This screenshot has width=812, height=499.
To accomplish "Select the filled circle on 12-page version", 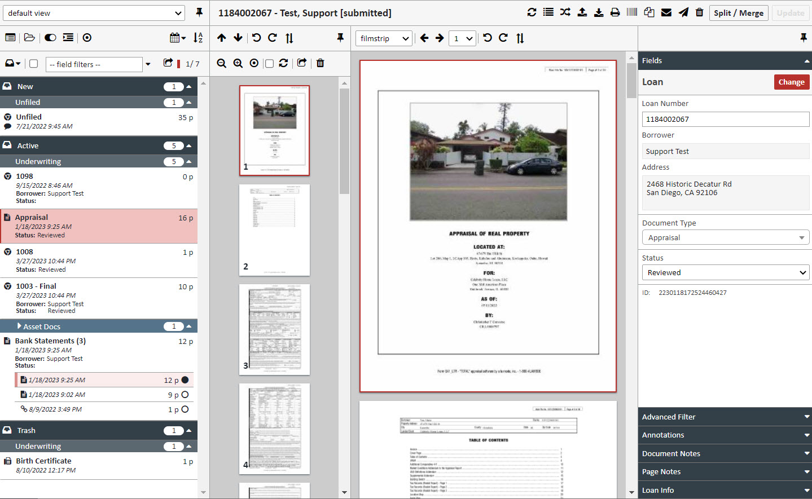I will 185,380.
